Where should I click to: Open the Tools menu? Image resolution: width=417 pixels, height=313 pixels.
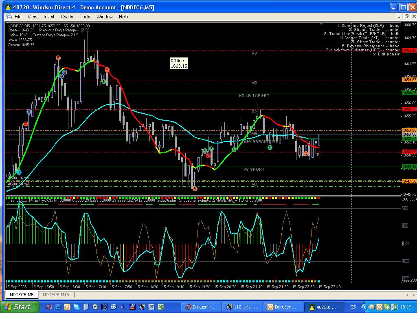85,17
